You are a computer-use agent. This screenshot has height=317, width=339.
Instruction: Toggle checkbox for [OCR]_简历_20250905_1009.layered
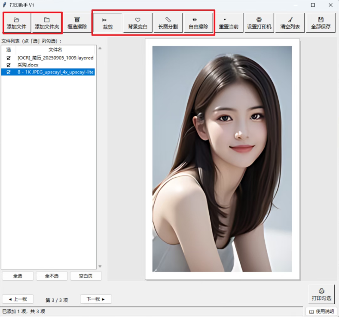pos(9,58)
